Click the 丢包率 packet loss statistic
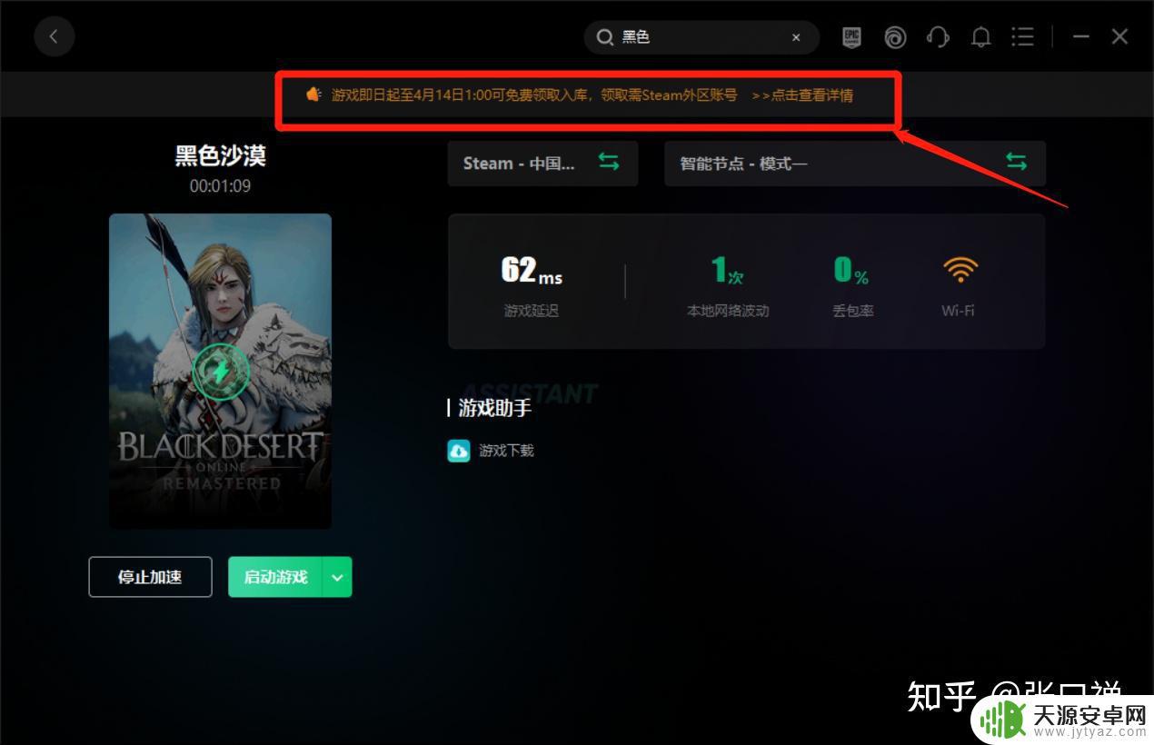This screenshot has height=745, width=1154. 852,285
